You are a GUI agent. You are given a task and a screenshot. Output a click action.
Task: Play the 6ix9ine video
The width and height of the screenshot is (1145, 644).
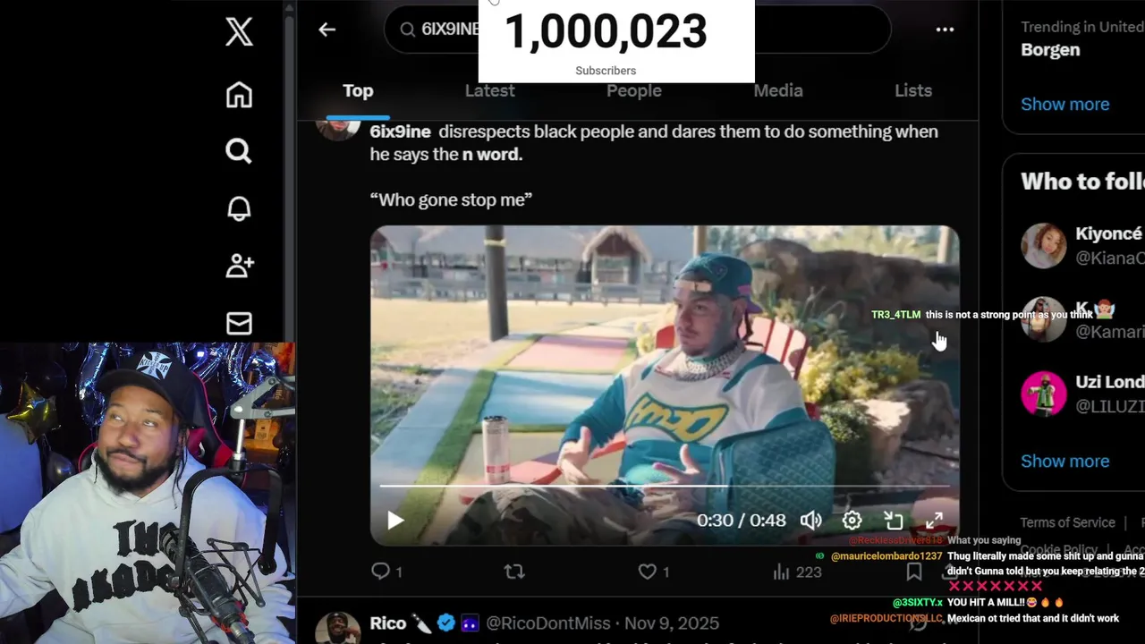click(x=394, y=521)
